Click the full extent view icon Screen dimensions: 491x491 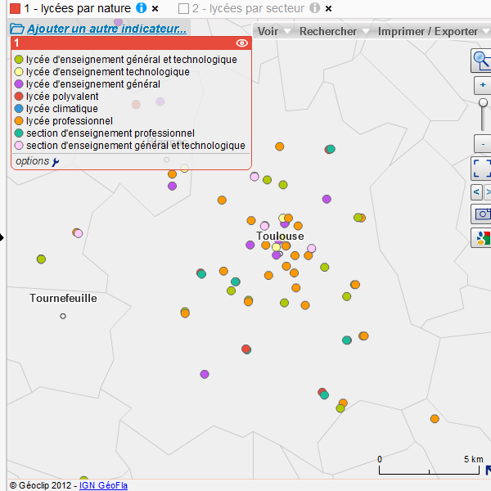[482, 168]
